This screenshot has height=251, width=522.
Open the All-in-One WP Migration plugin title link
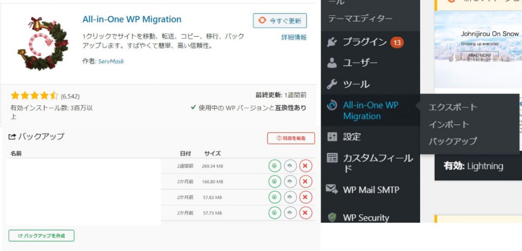132,19
